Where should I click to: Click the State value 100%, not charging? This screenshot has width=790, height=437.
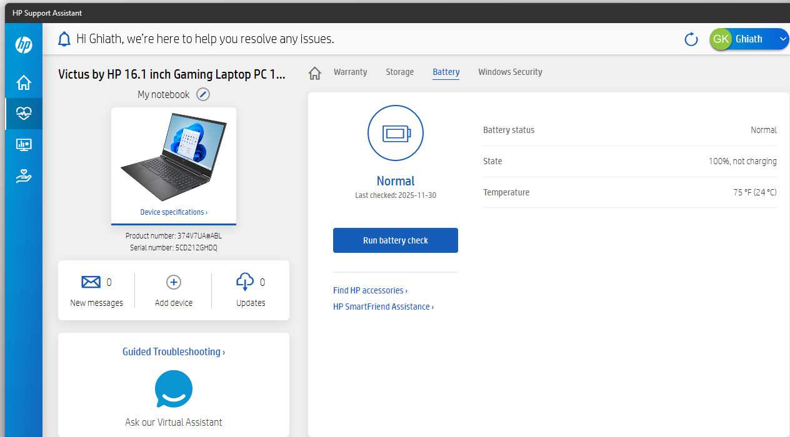[x=742, y=161]
